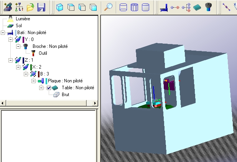The image size is (237, 162).
Task: Click the spindle icon beside Broche
Action: (25, 46)
